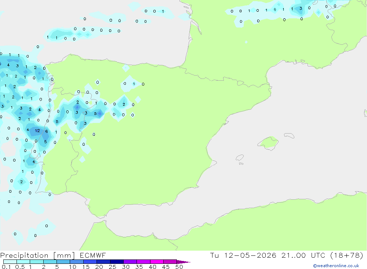Click the legend scale label '20'
The width and height of the screenshot is (367, 269).
(x=99, y=267)
